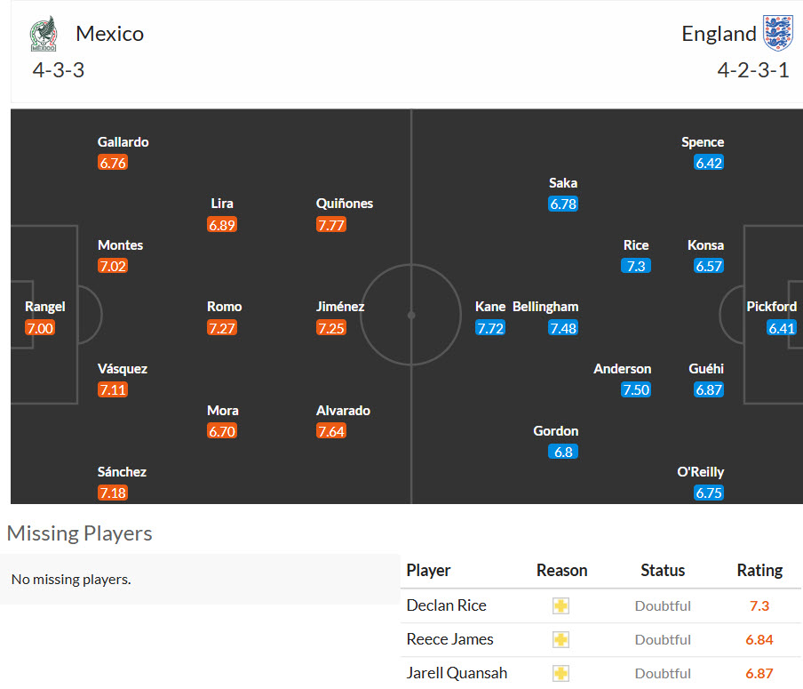Click Quiñones's 7.77 rating badge
The width and height of the screenshot is (803, 689).
[331, 225]
